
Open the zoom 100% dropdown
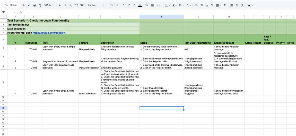coord(49,5)
